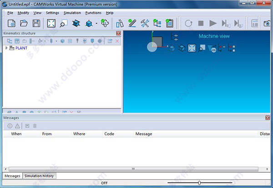Toggle the kinematics tree check icon
This screenshot has height=188, width=273.
coord(157,23)
